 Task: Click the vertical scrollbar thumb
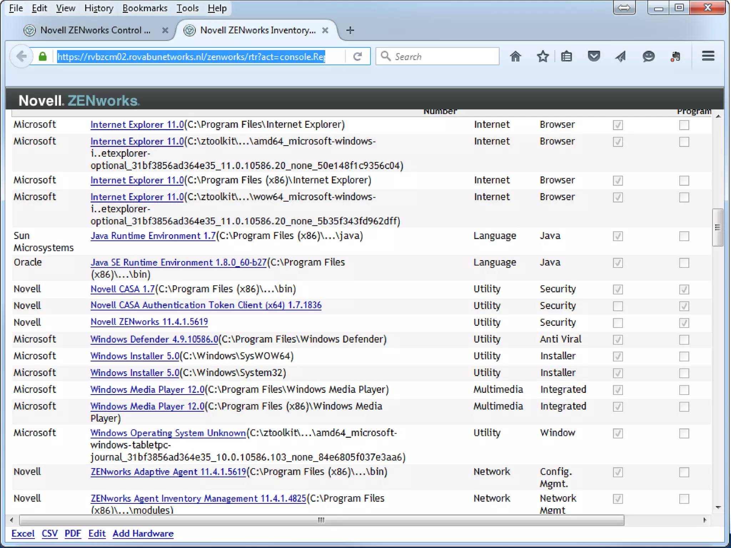coord(717,228)
